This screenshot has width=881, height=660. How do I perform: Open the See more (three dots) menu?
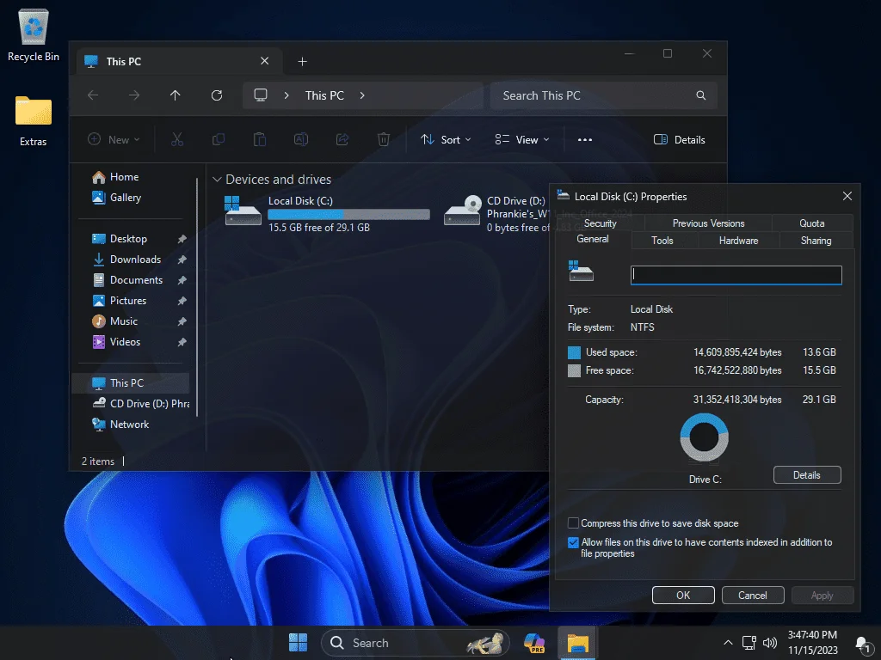coord(585,140)
